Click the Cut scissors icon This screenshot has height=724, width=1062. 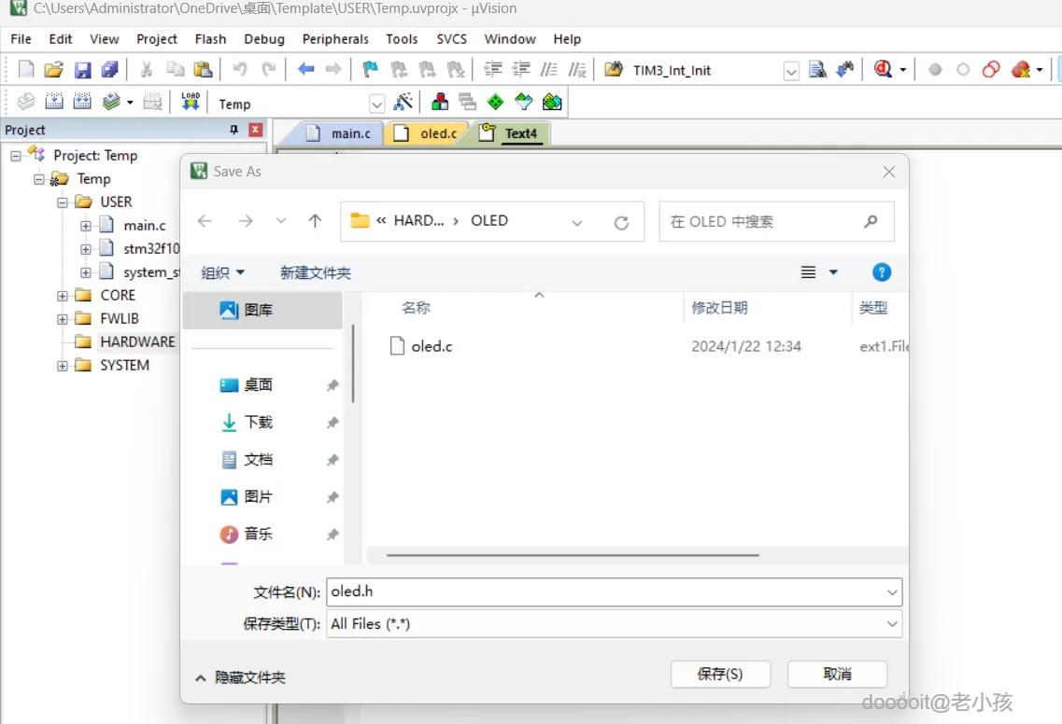pos(147,69)
